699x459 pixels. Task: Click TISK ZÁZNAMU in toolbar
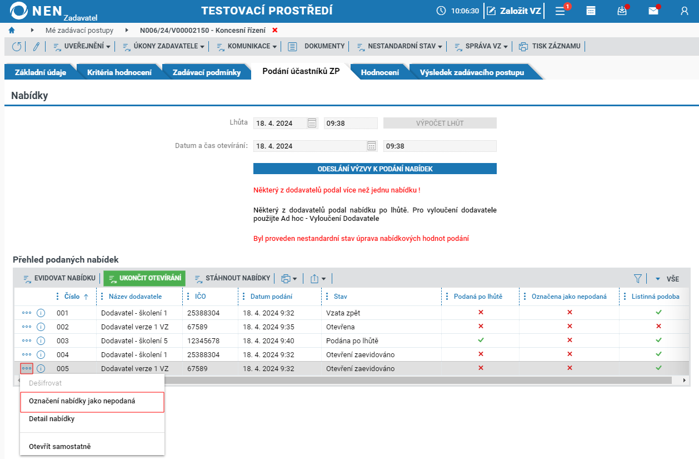[x=550, y=47]
